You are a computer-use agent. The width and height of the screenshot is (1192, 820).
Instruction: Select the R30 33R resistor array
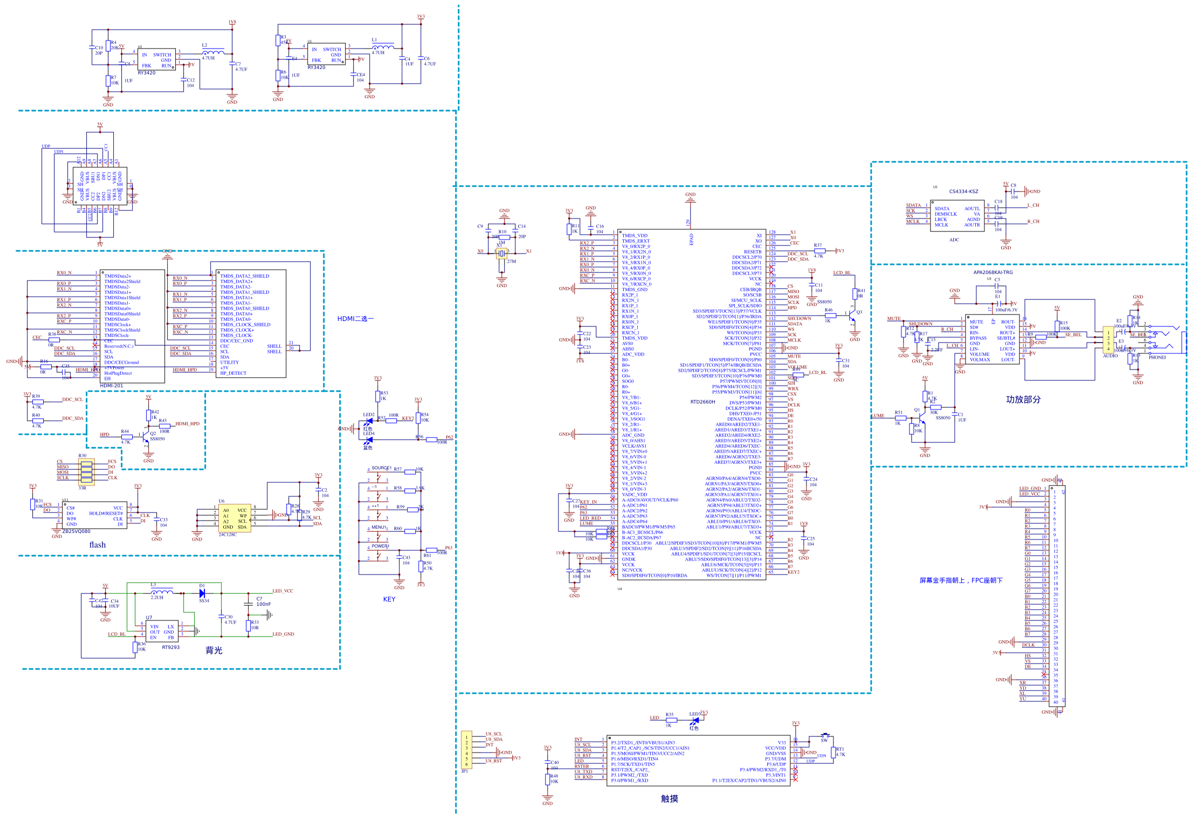[x=87, y=472]
